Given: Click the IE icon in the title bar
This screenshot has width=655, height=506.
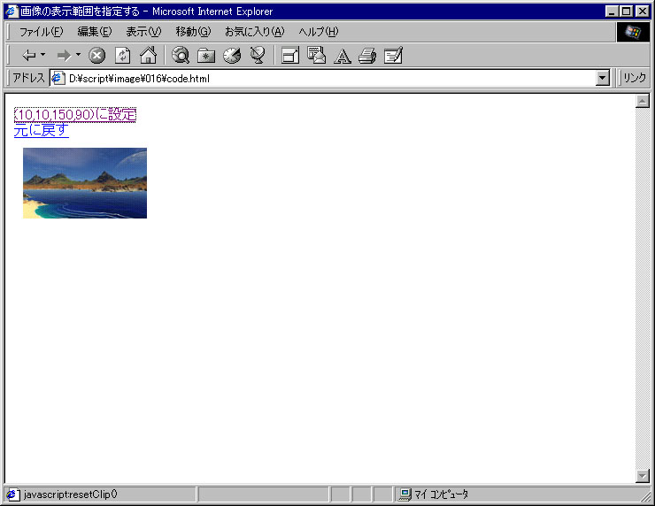Looking at the screenshot, I should (x=12, y=11).
